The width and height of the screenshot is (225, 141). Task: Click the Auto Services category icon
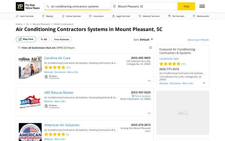pos(17,16)
